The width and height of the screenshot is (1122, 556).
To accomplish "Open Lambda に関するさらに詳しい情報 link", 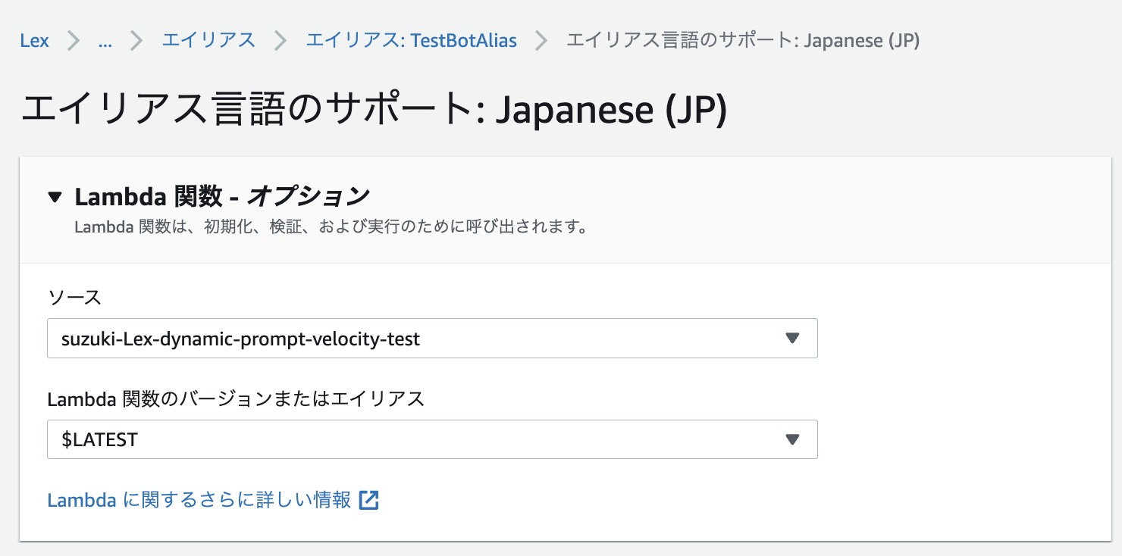I will pos(199,500).
